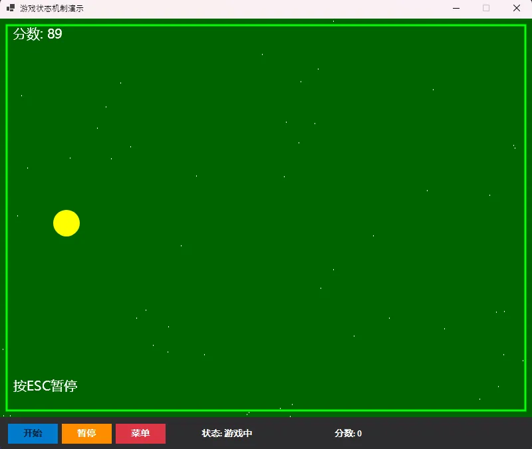Viewport: 532px width, 449px height.
Task: Click the app icon in the title bar
Action: tap(11, 8)
